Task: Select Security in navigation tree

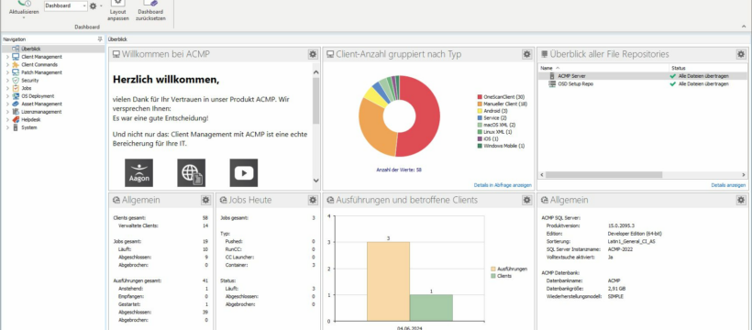Action: [29, 81]
